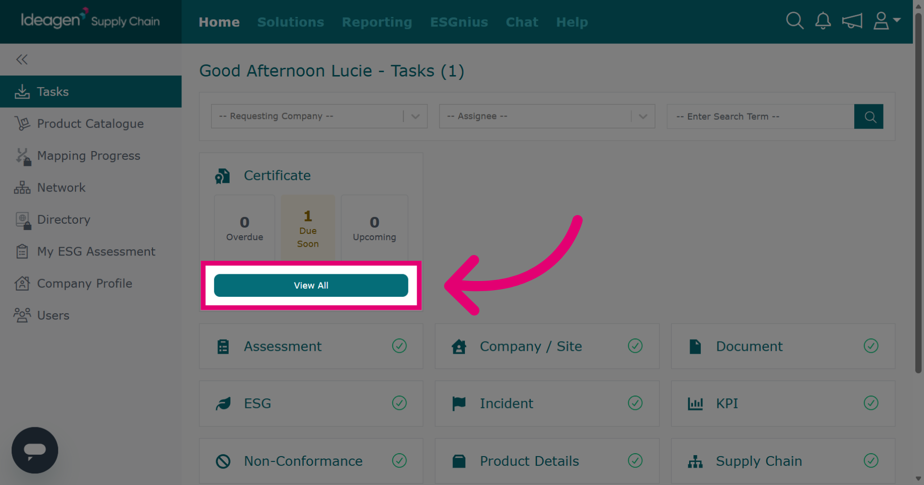
Task: Click the Certificate badge icon
Action: [222, 176]
